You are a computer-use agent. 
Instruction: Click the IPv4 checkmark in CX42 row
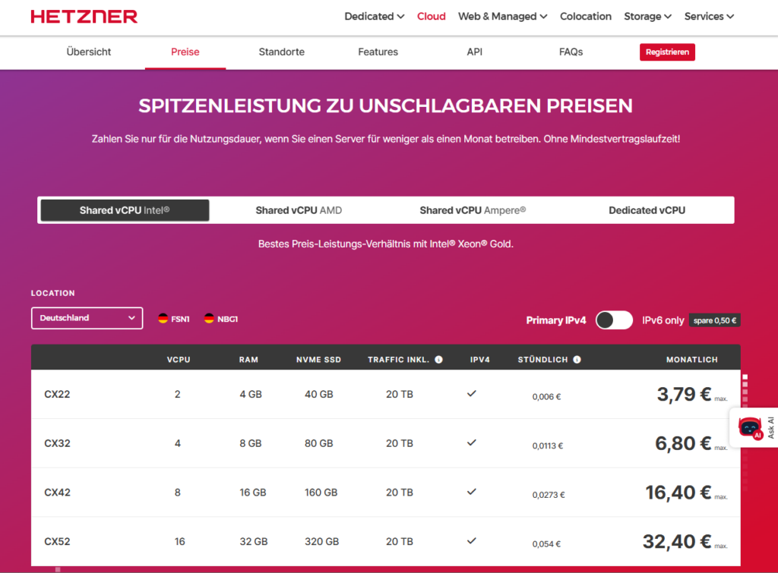[x=471, y=492]
